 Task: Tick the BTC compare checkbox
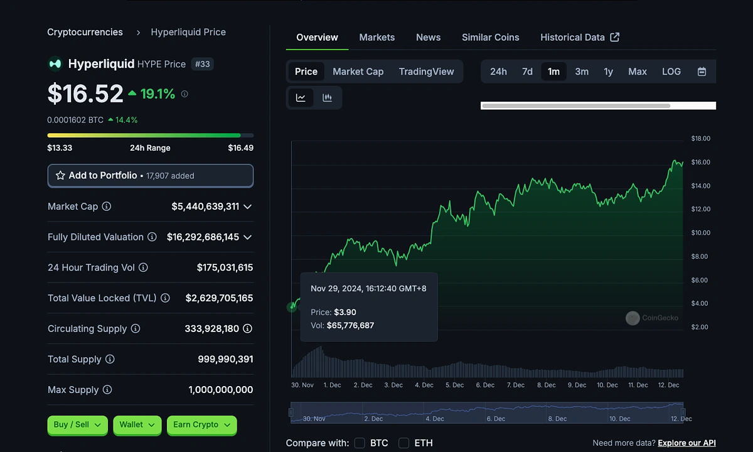click(x=360, y=443)
